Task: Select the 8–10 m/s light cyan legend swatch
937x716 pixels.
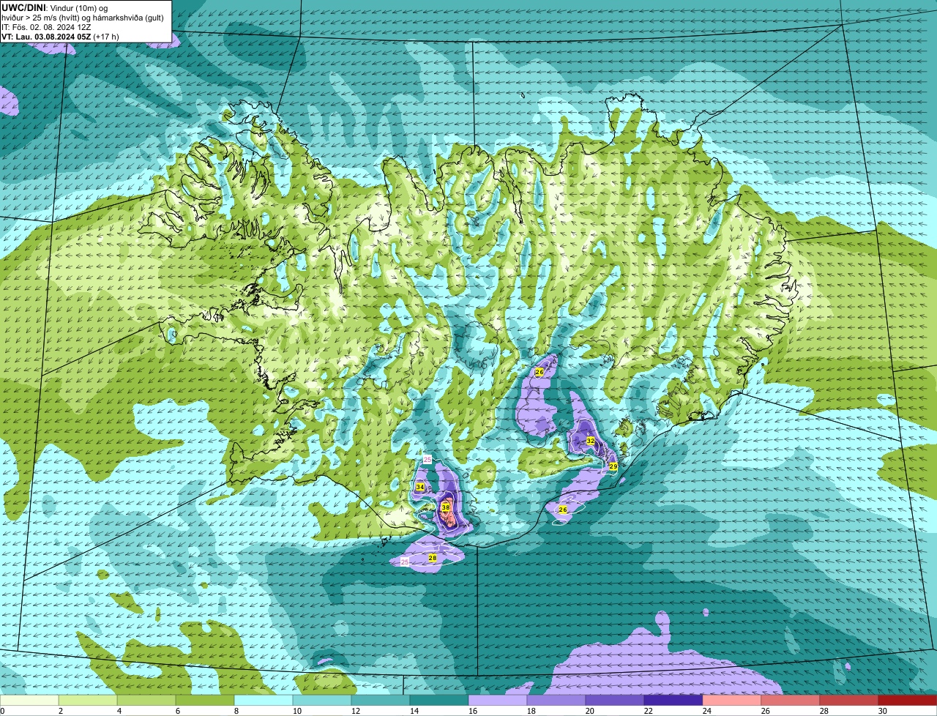Action: click(264, 701)
